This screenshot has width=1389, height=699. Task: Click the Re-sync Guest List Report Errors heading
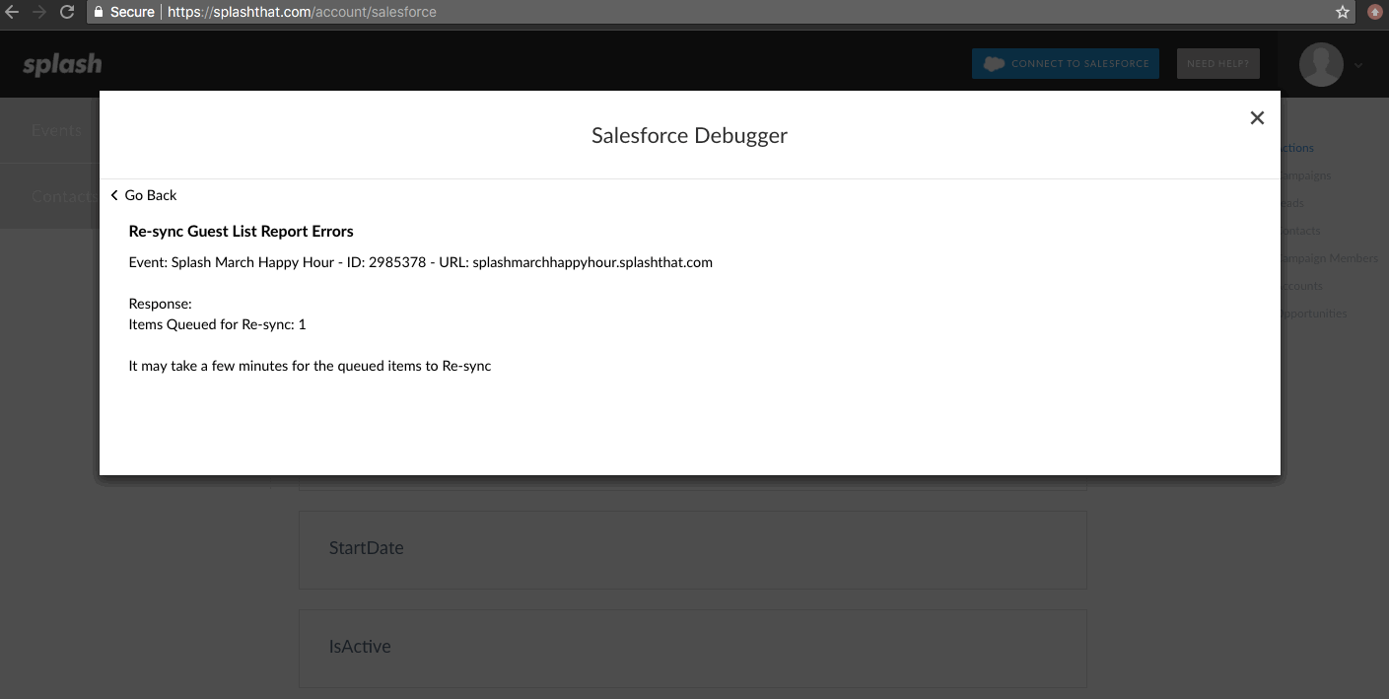point(242,232)
